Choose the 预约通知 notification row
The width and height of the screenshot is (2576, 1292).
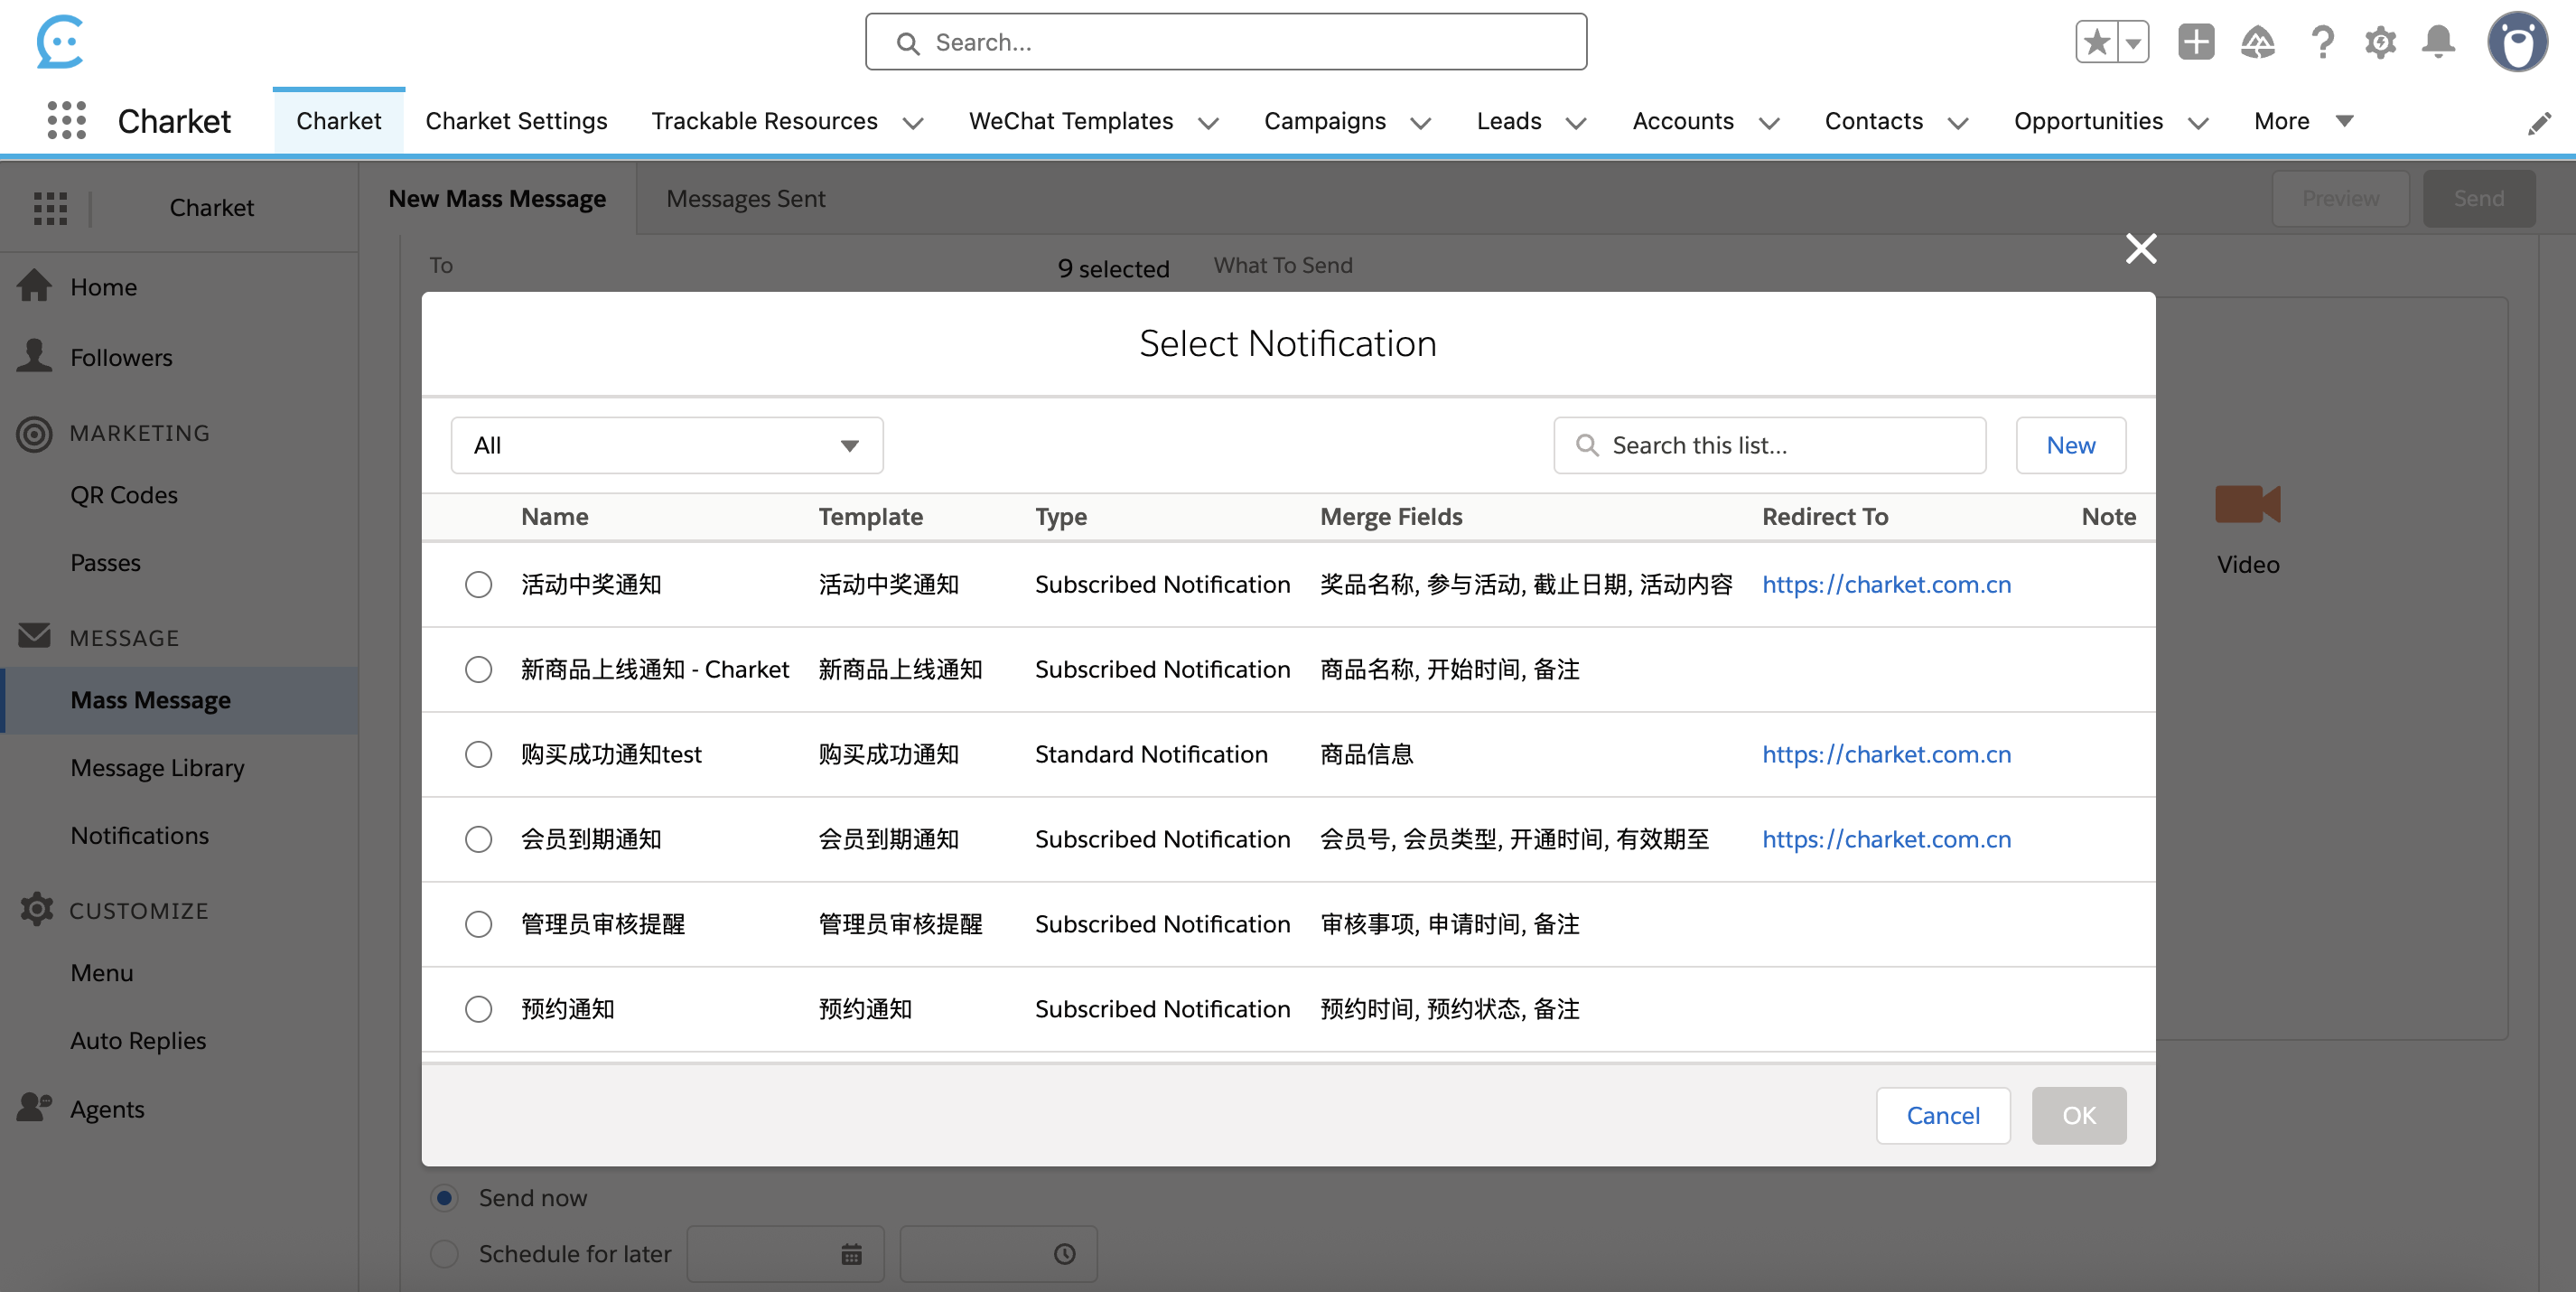coord(478,1009)
